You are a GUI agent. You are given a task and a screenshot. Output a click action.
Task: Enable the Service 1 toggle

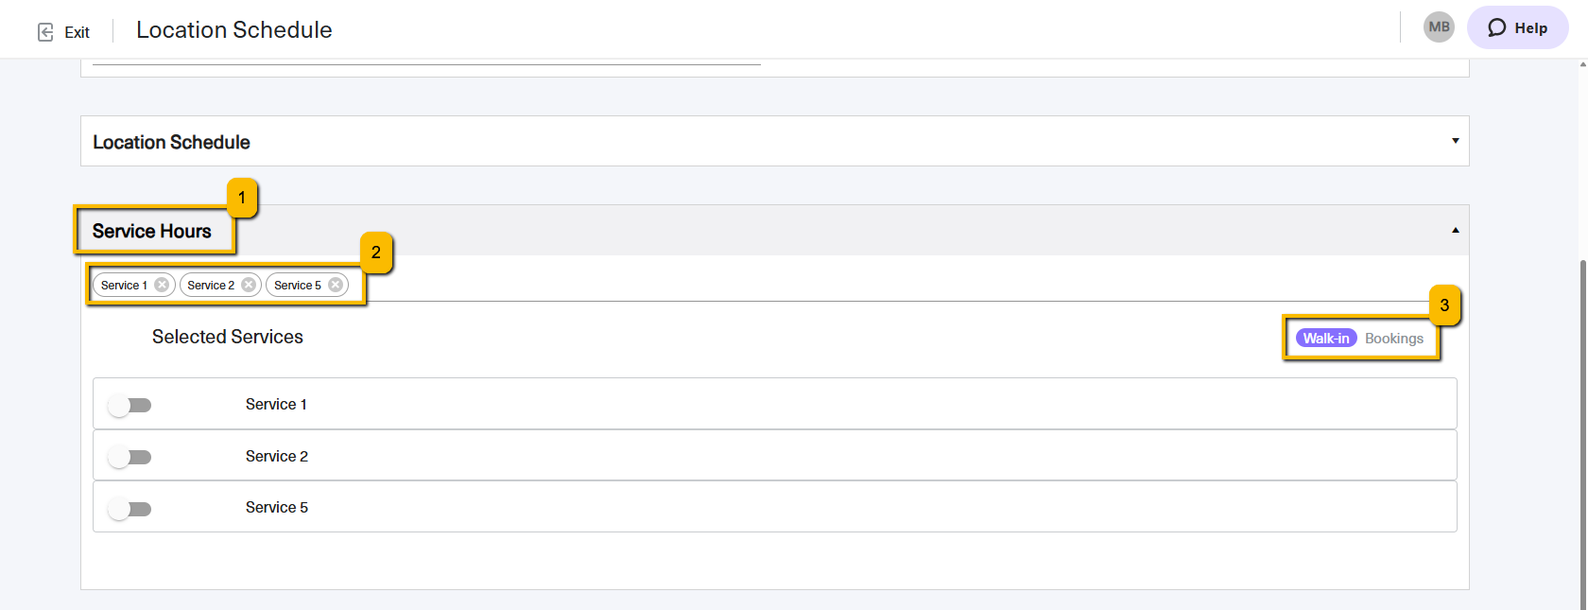[x=129, y=405]
